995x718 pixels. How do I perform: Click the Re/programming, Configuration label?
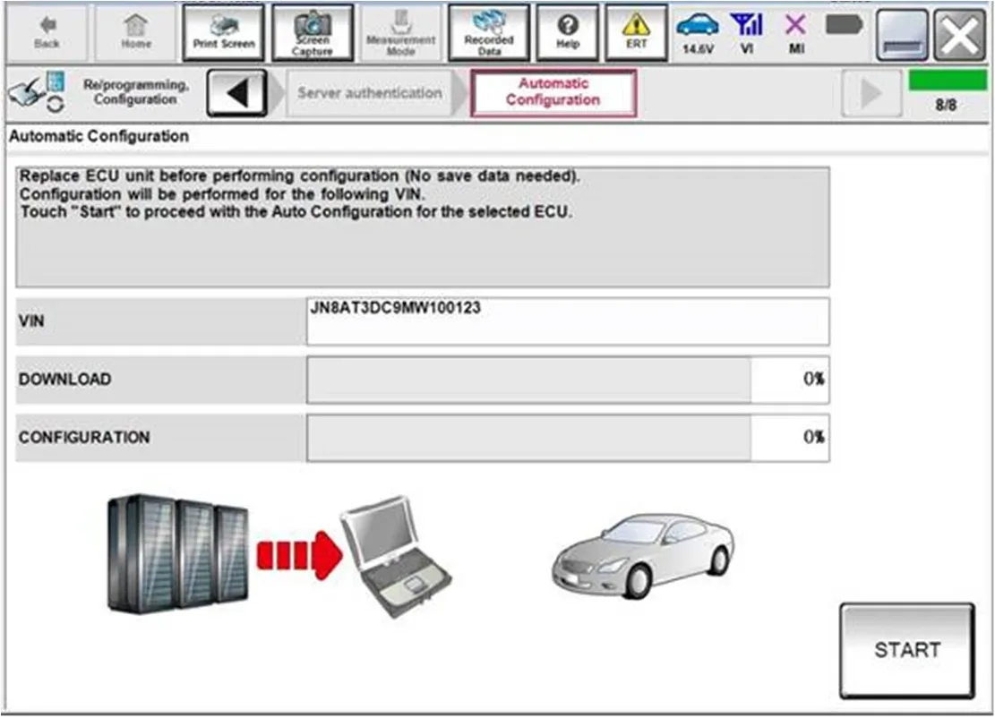click(x=136, y=92)
